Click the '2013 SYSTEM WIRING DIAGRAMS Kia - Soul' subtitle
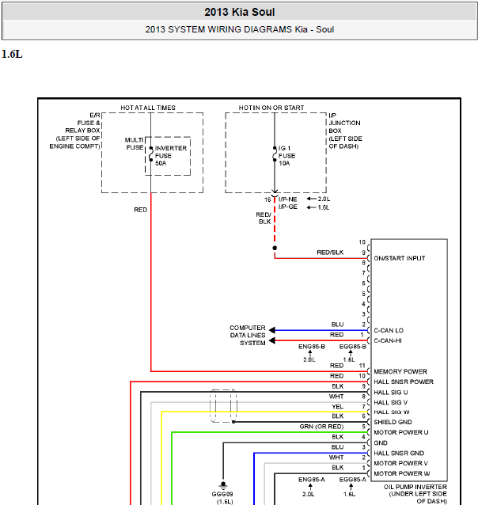The image size is (478, 505). click(239, 29)
